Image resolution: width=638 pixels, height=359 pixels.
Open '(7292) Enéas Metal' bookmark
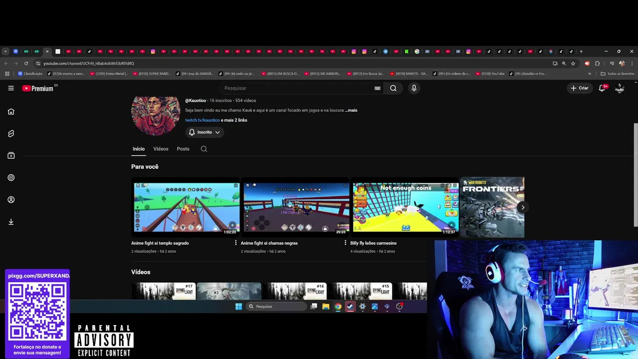(x=109, y=74)
